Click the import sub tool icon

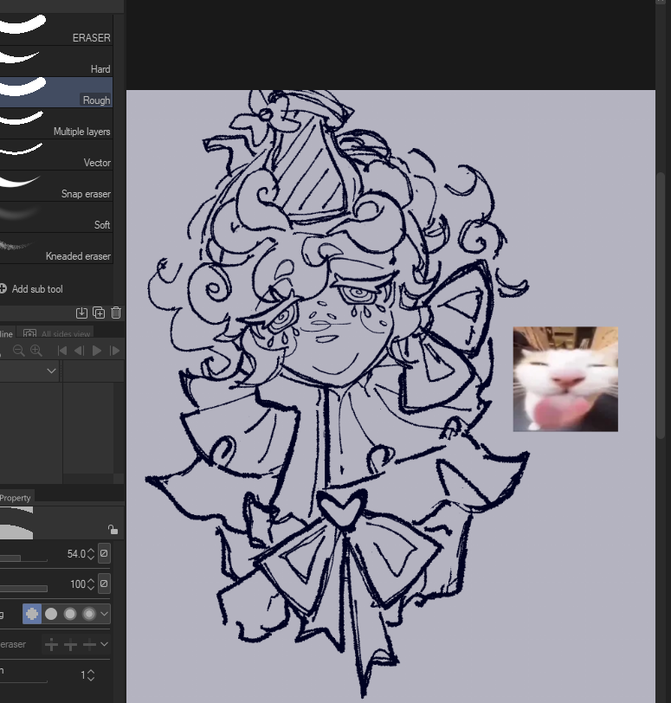(81, 313)
